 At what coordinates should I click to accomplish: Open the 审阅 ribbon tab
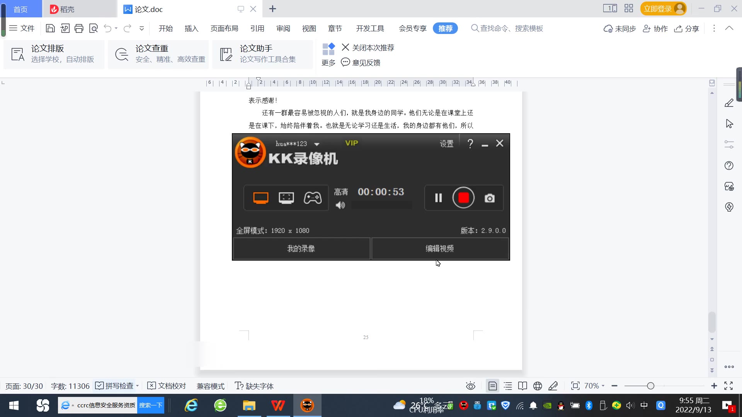point(283,28)
